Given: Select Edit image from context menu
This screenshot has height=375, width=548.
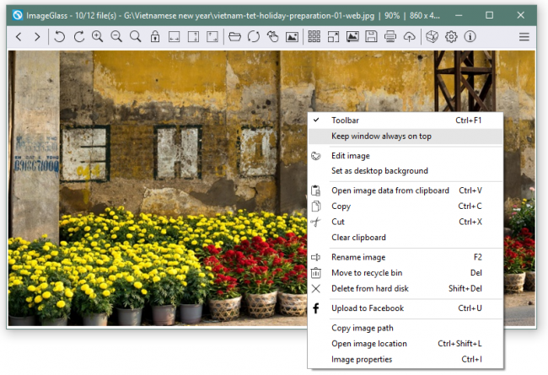Looking at the screenshot, I should [x=350, y=156].
